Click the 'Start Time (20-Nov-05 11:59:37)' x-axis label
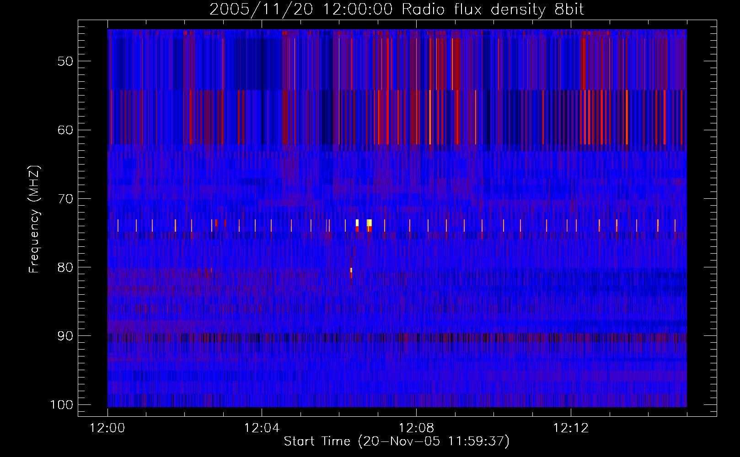 click(x=397, y=441)
